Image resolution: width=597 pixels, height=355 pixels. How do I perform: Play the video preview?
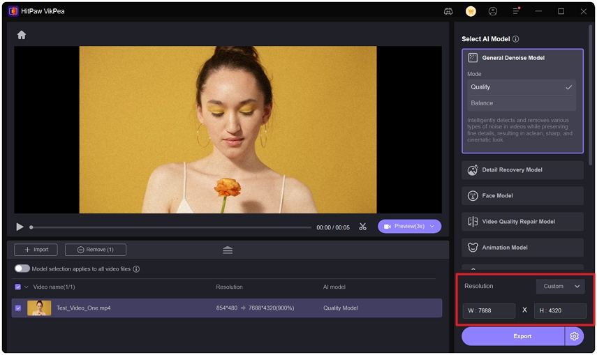pyautogui.click(x=20, y=227)
